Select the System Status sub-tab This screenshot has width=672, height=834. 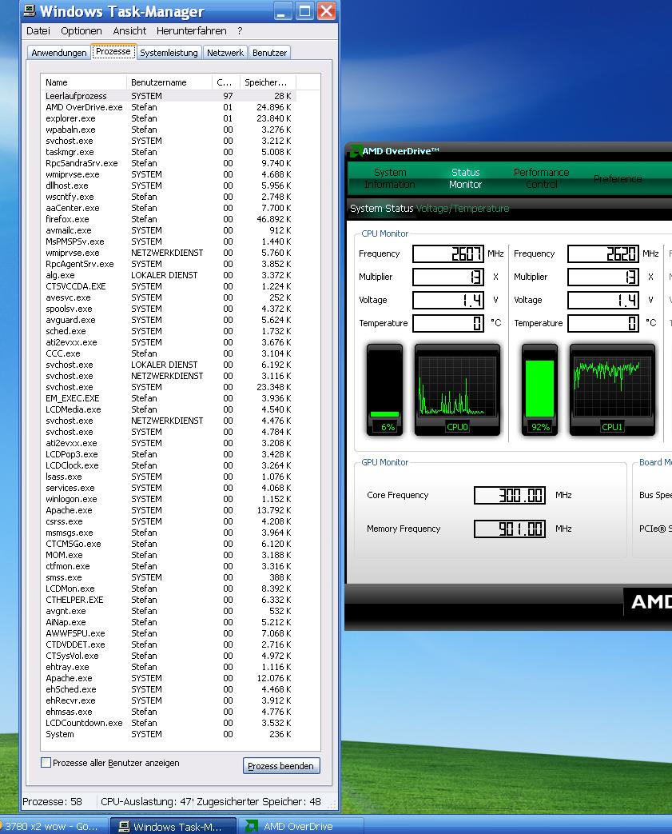(x=381, y=209)
